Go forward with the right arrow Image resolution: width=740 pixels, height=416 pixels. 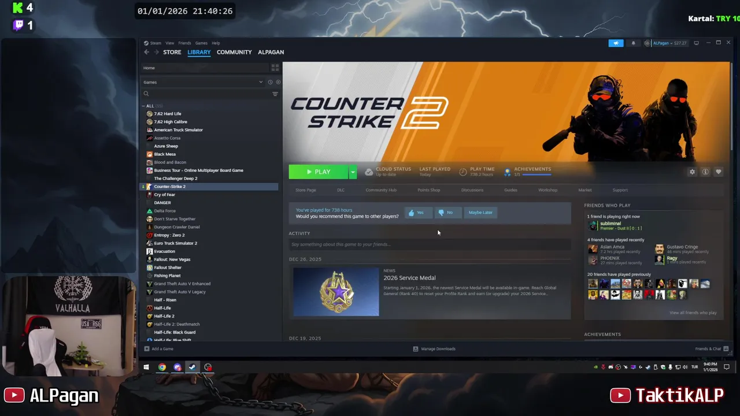point(156,52)
